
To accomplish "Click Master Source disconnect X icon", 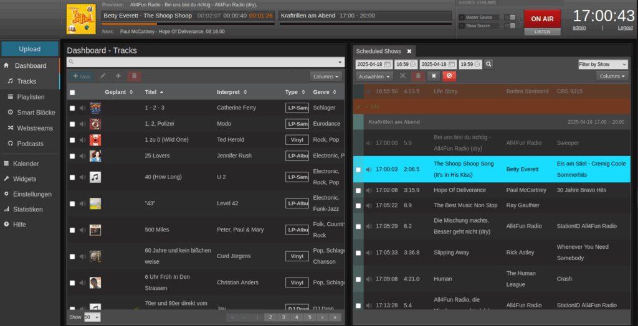I will tap(462, 17).
